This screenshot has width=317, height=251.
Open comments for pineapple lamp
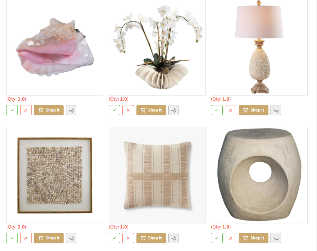pos(276,110)
